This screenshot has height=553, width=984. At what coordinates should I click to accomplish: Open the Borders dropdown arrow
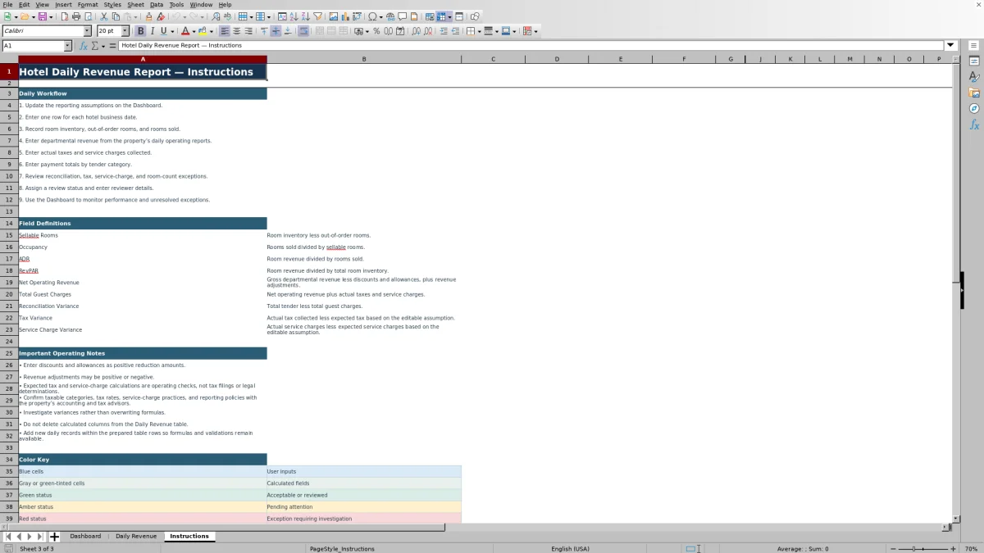tap(480, 31)
